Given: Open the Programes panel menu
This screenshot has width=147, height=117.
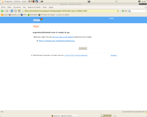Looking at the screenshot, I should point(7,1).
